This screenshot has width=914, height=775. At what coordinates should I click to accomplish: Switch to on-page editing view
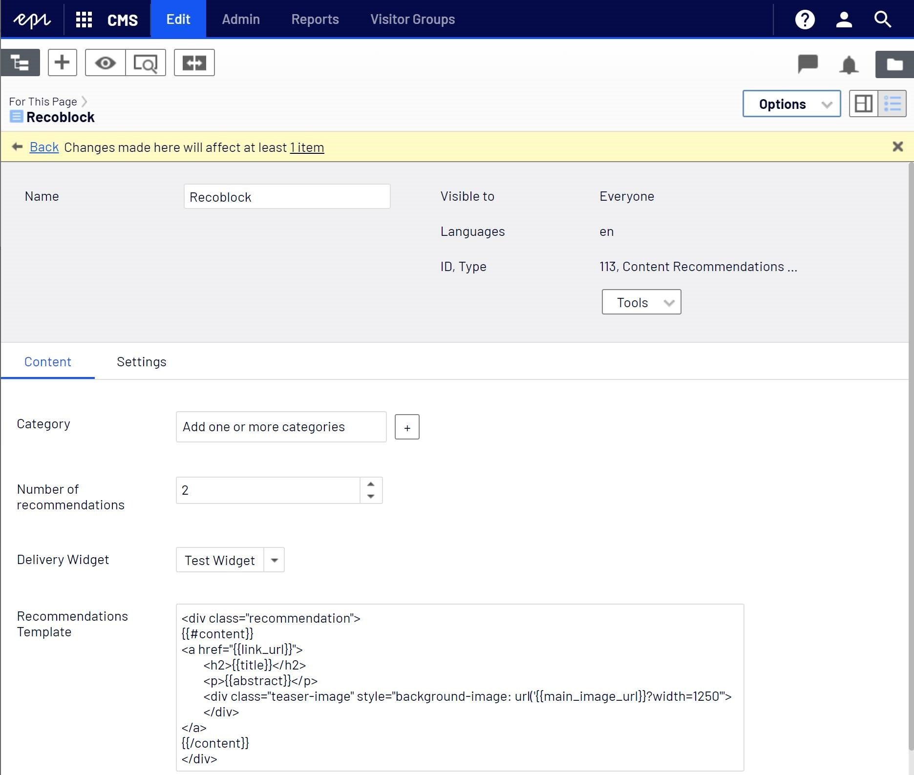(863, 104)
